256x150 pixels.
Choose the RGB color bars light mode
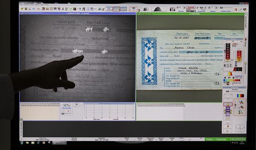[x=240, y=96]
